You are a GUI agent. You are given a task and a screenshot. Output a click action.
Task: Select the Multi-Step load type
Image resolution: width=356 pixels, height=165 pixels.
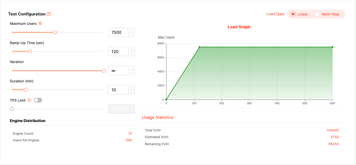point(317,14)
